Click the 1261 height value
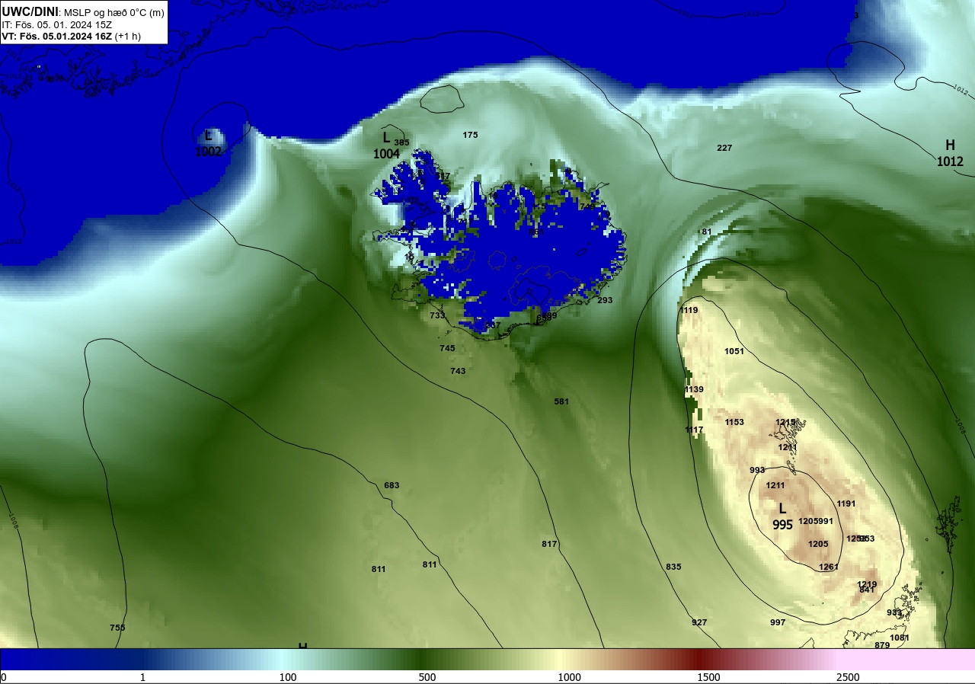The image size is (975, 684). pyautogui.click(x=829, y=567)
